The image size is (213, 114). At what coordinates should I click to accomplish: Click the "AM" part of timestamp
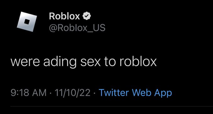[39, 93]
